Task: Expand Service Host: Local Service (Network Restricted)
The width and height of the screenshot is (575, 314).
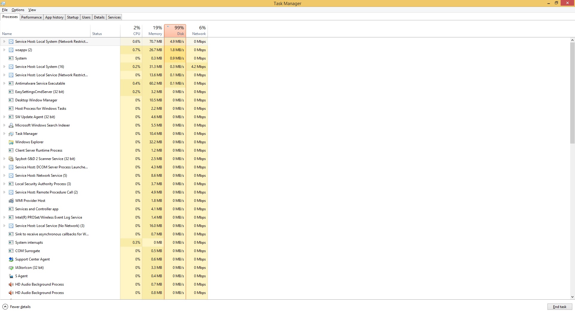Action: [4, 75]
